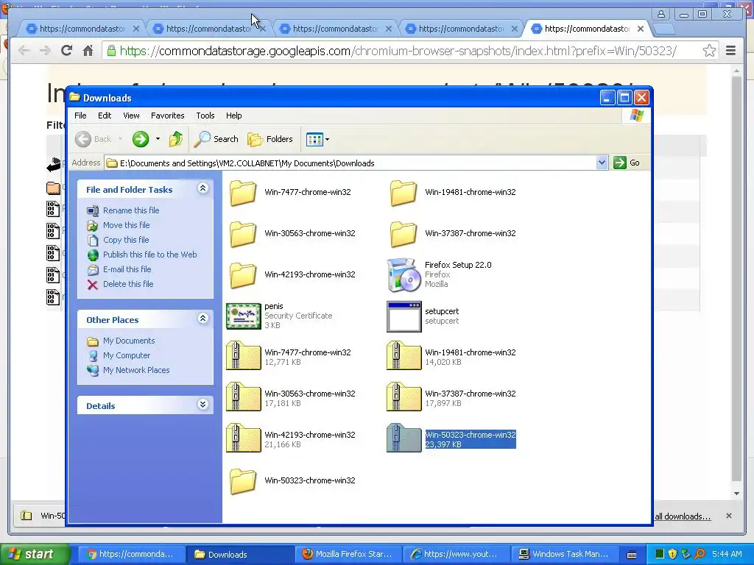Click Delete this file
The image size is (754, 565).
[128, 285]
